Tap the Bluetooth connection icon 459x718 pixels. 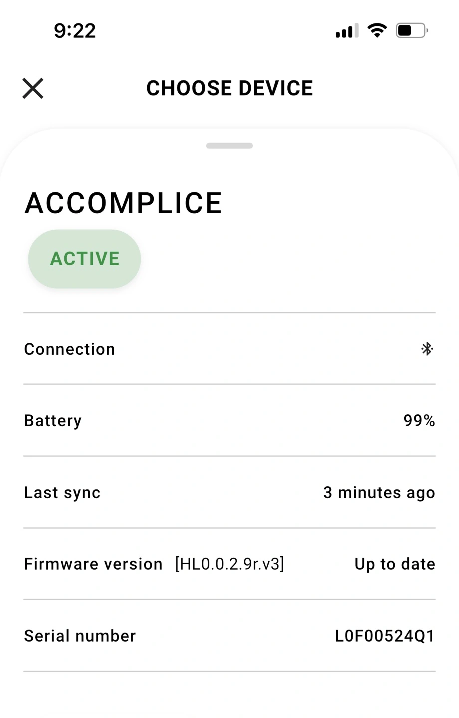(427, 349)
